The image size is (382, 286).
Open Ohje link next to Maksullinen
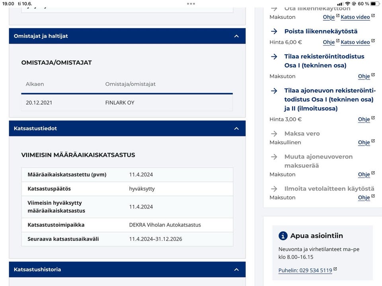click(364, 143)
